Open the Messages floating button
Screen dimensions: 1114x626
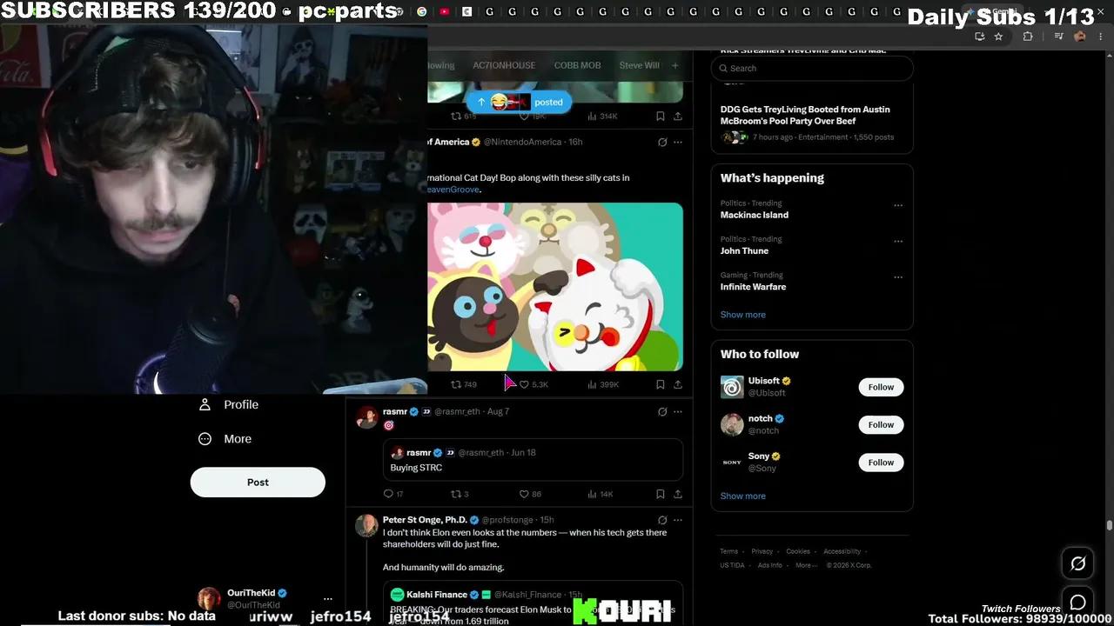pyautogui.click(x=1077, y=602)
